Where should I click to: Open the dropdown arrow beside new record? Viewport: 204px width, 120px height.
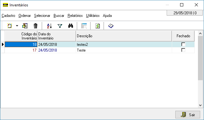click(17, 26)
